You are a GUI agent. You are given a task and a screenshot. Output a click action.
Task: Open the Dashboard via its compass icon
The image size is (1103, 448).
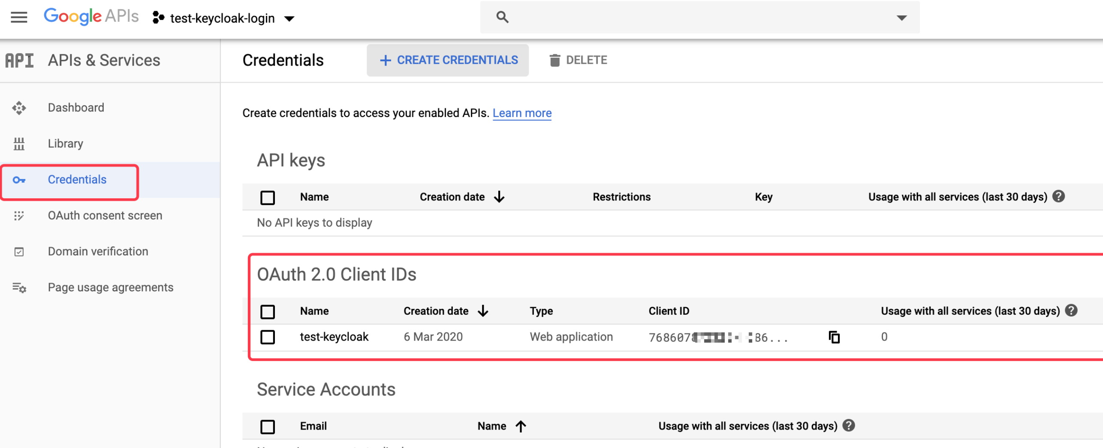click(19, 108)
